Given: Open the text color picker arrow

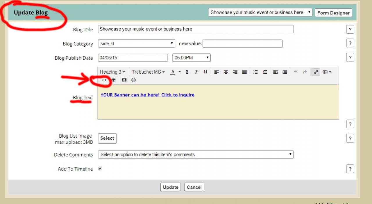Looking at the screenshot, I should [180, 72].
